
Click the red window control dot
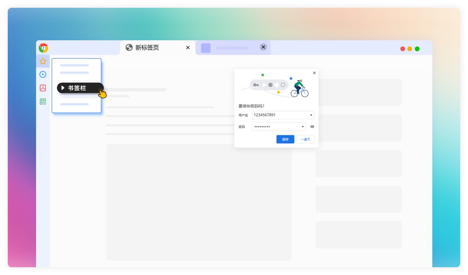click(x=403, y=49)
